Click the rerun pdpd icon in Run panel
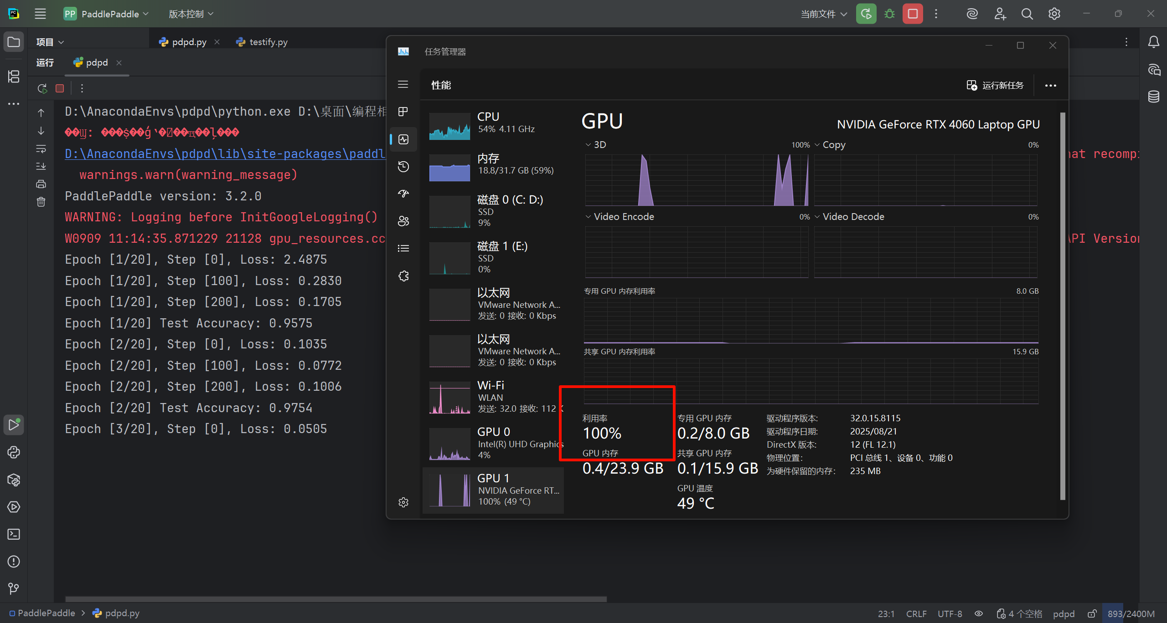 coord(42,88)
